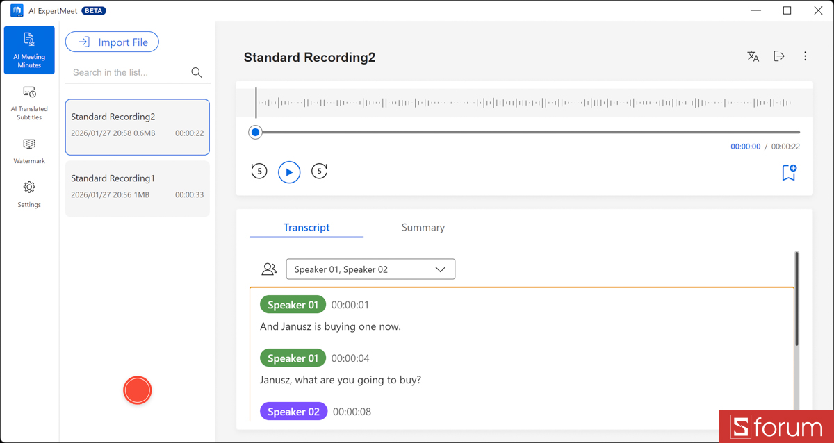Click the Import File button
834x443 pixels.
click(112, 42)
